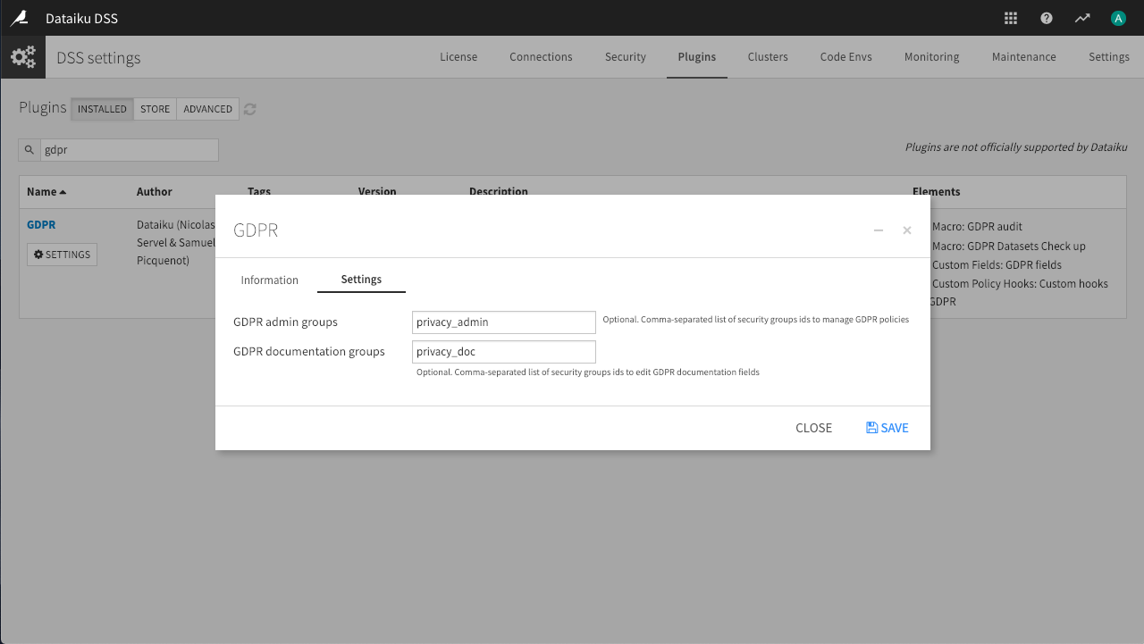1144x644 pixels.
Task: Switch to Information tab in GDPR dialog
Action: (270, 280)
